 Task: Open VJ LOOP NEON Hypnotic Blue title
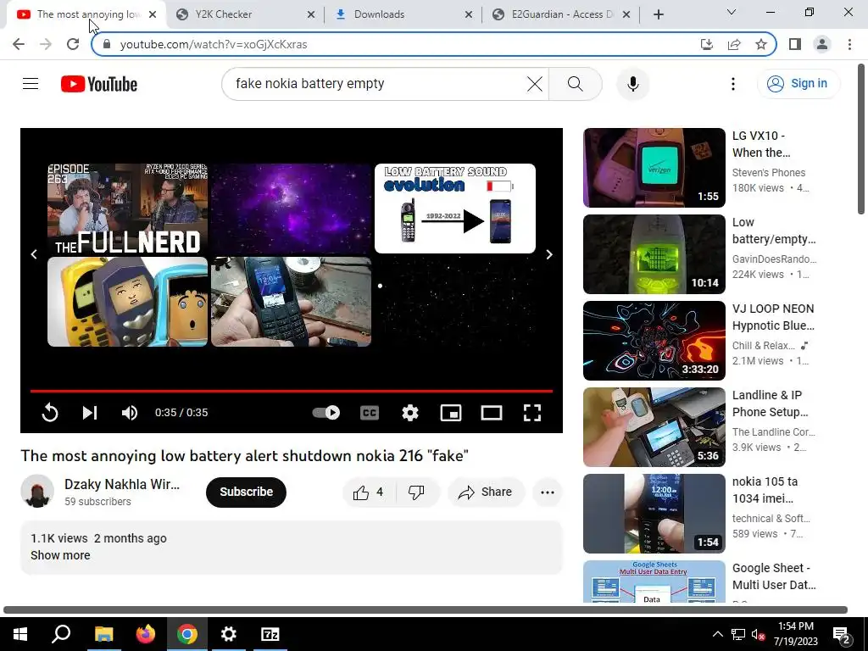tap(773, 317)
